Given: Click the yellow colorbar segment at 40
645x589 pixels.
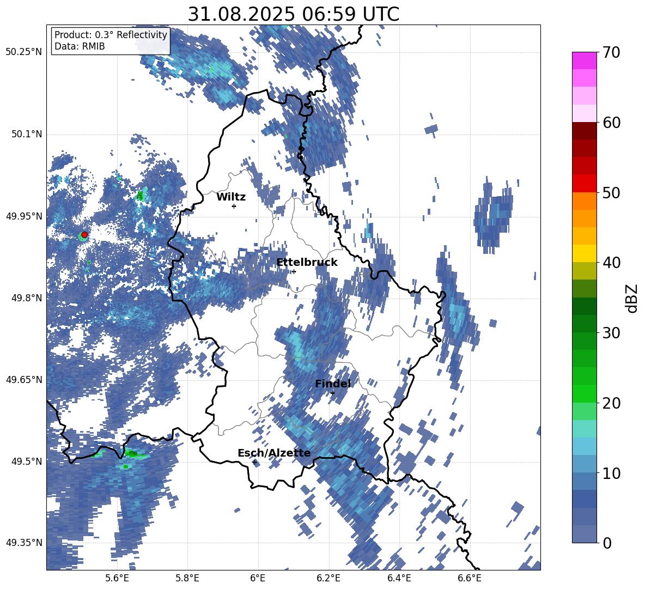Looking at the screenshot, I should click(x=584, y=253).
